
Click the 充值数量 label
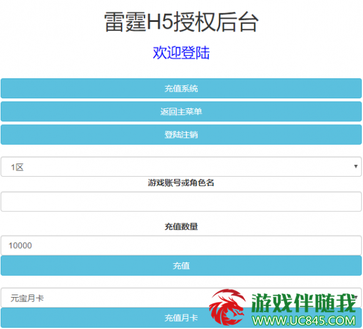point(181,226)
